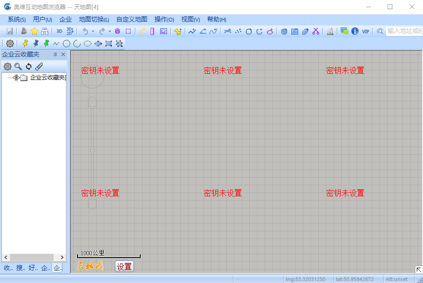Select the add arc tool in main toolbar
Viewport: 423px width, 283px height.
[259, 31]
